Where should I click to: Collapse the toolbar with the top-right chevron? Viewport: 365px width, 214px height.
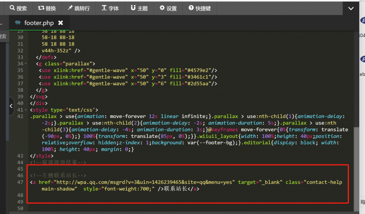351,9
